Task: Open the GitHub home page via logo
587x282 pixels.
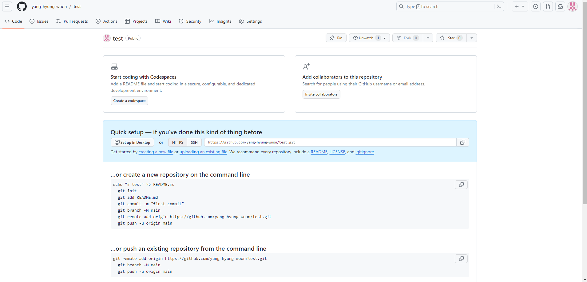Action: coord(22,6)
